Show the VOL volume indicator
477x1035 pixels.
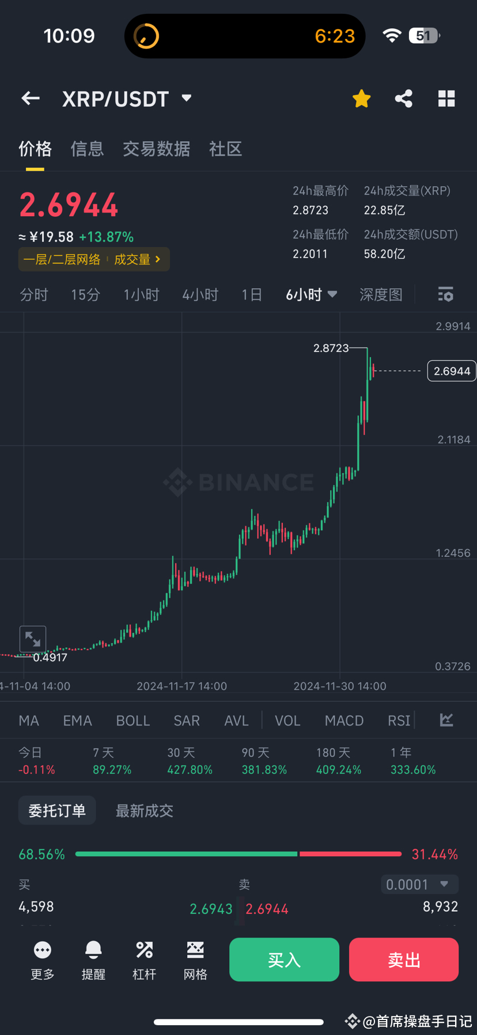(x=287, y=720)
